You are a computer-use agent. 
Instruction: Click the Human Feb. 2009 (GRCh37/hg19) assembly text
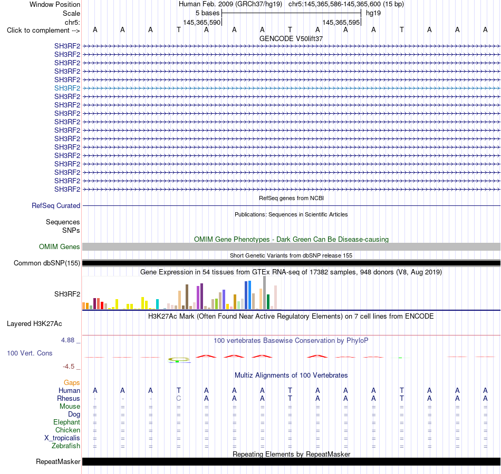click(230, 4)
